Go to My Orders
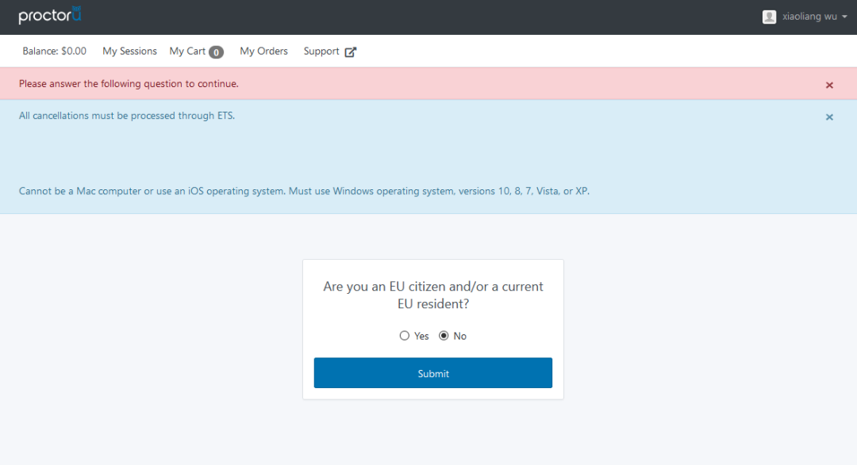Viewport: 857px width, 465px height. tap(263, 51)
